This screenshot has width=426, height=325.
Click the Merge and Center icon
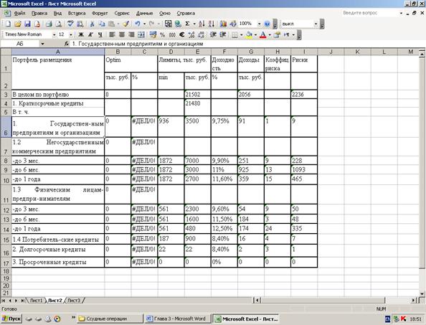[141, 34]
